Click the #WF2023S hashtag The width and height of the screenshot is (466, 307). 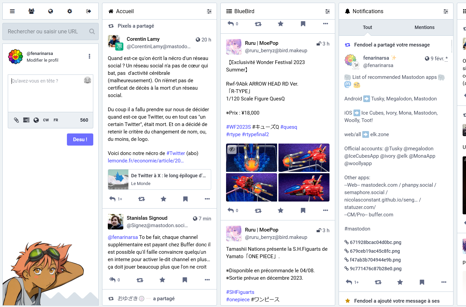click(x=239, y=127)
